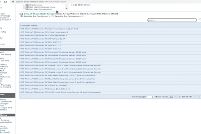Open FC IBM AIX 7.1 configset
The image size is (201, 134).
coord(40,42)
